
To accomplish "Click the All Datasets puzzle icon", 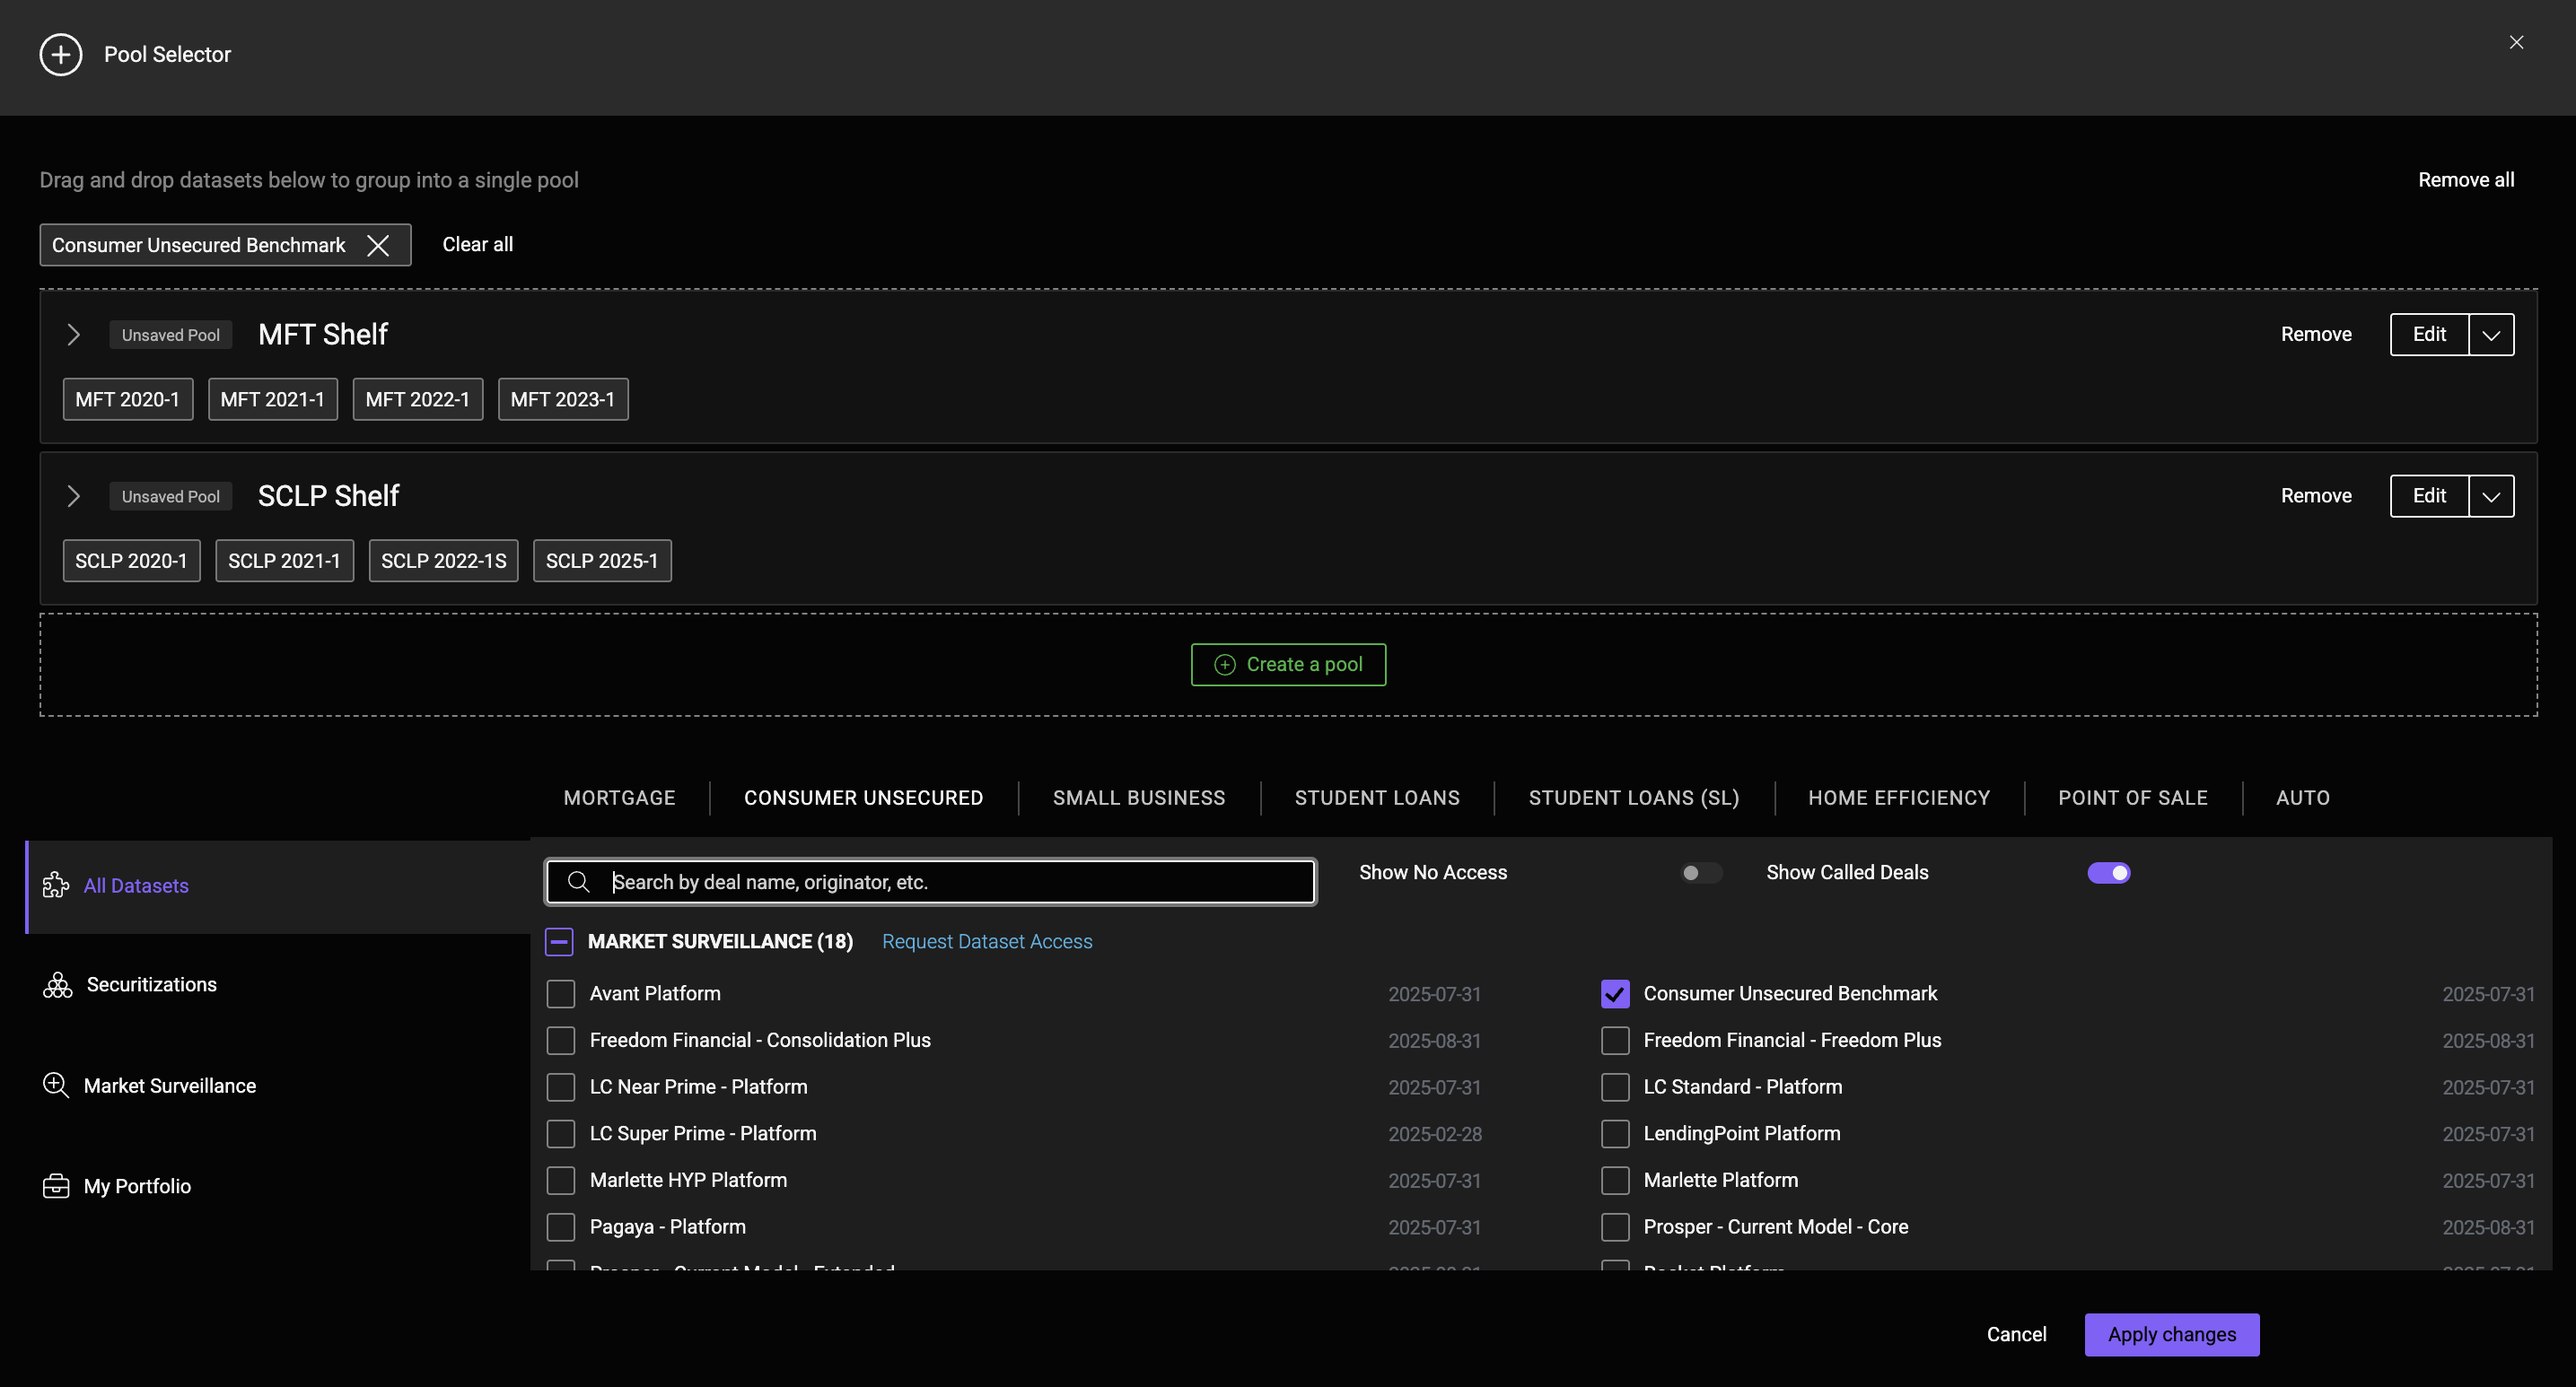I will 56,885.
